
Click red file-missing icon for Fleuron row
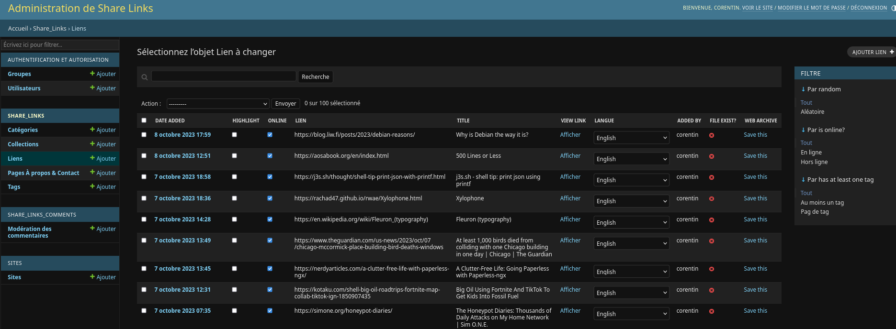click(712, 220)
